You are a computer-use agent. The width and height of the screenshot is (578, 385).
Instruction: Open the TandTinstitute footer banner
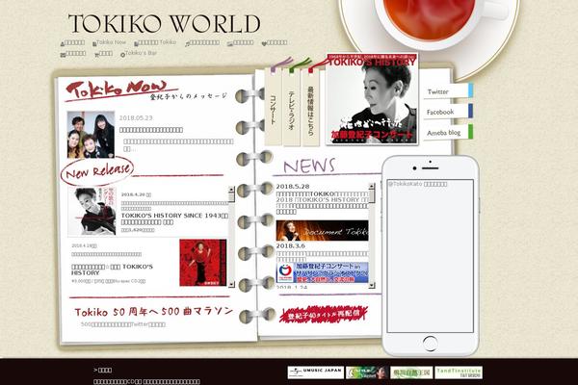coord(459,372)
